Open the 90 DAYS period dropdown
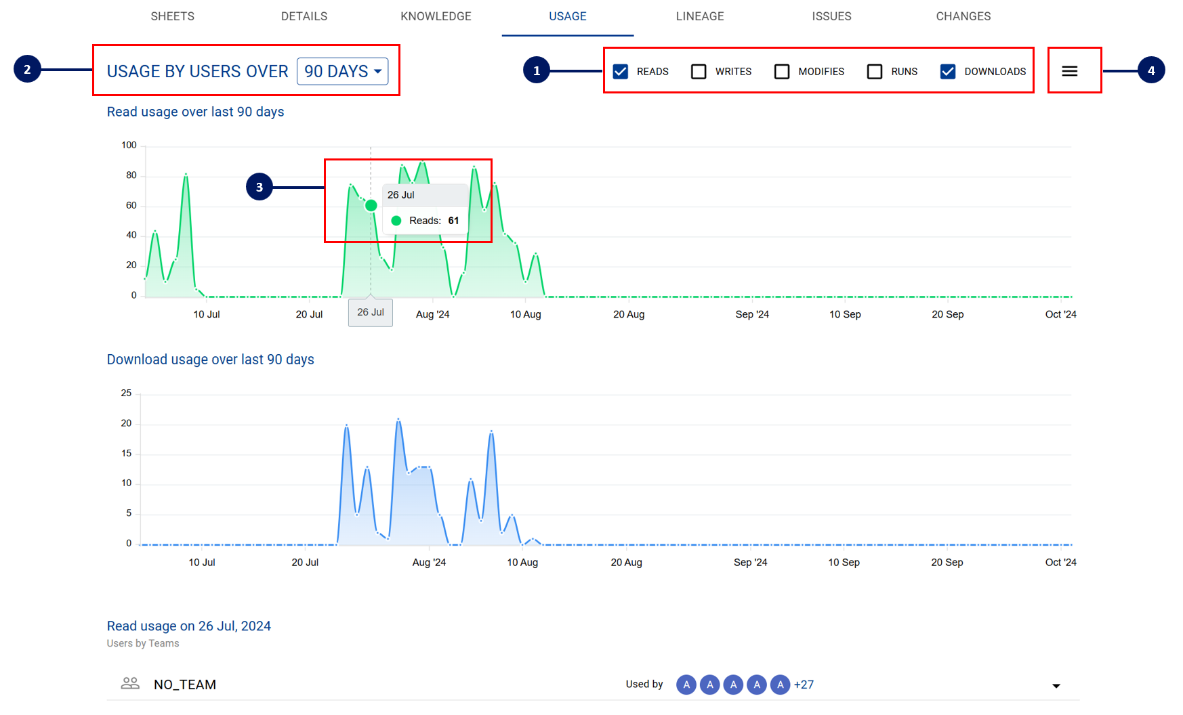1183x715 pixels. 343,71
